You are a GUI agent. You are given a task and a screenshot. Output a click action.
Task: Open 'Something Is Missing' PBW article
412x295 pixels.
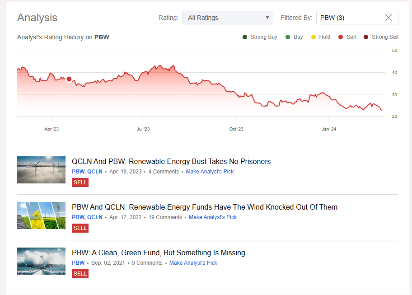click(x=158, y=253)
